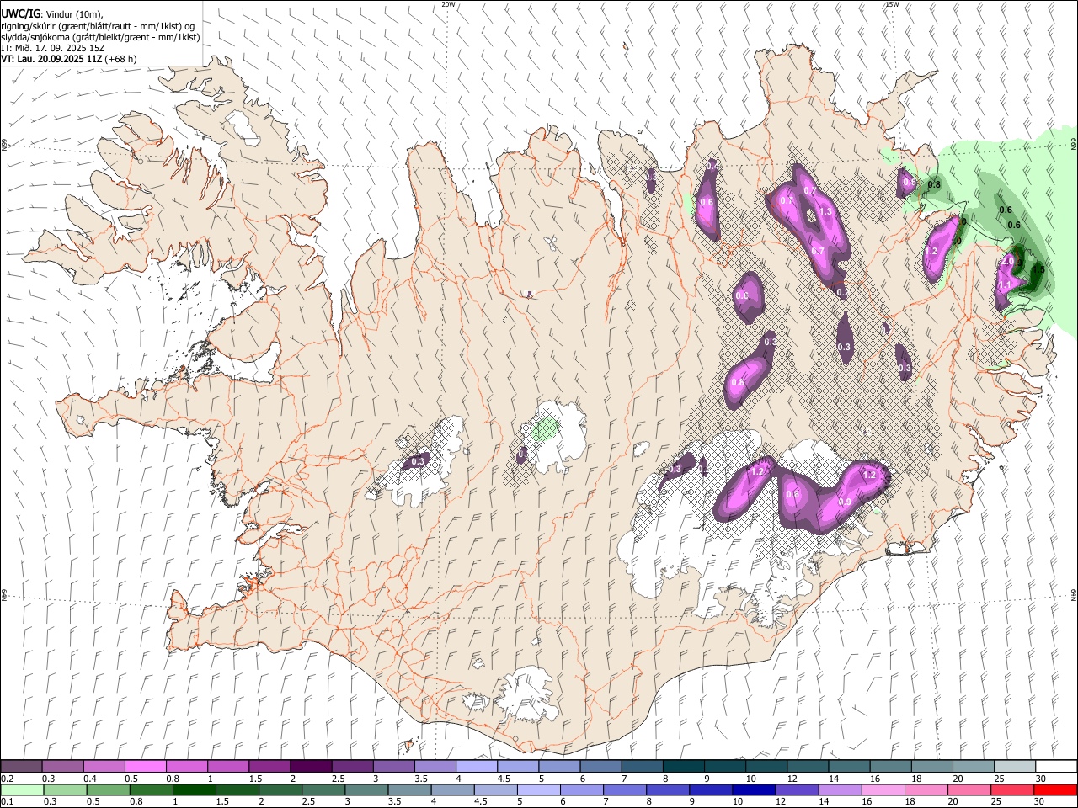Pick the darkest purple swatch between 2 and 2.5 in upper legend row

[311, 767]
